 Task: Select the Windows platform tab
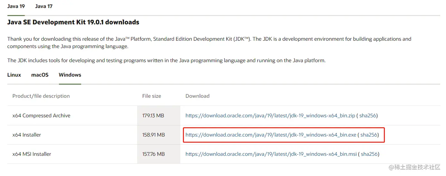pos(70,75)
